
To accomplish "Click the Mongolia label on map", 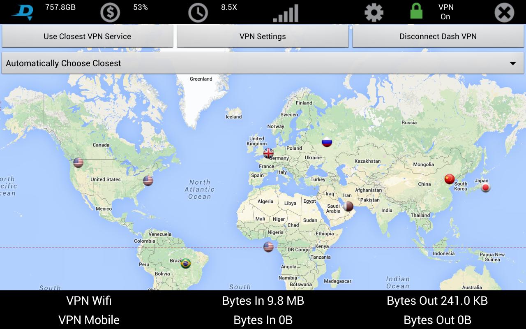I will click(x=423, y=164).
